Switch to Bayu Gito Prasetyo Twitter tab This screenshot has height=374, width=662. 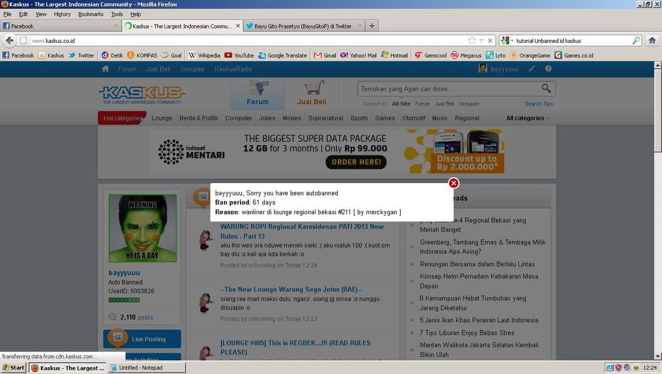(304, 26)
